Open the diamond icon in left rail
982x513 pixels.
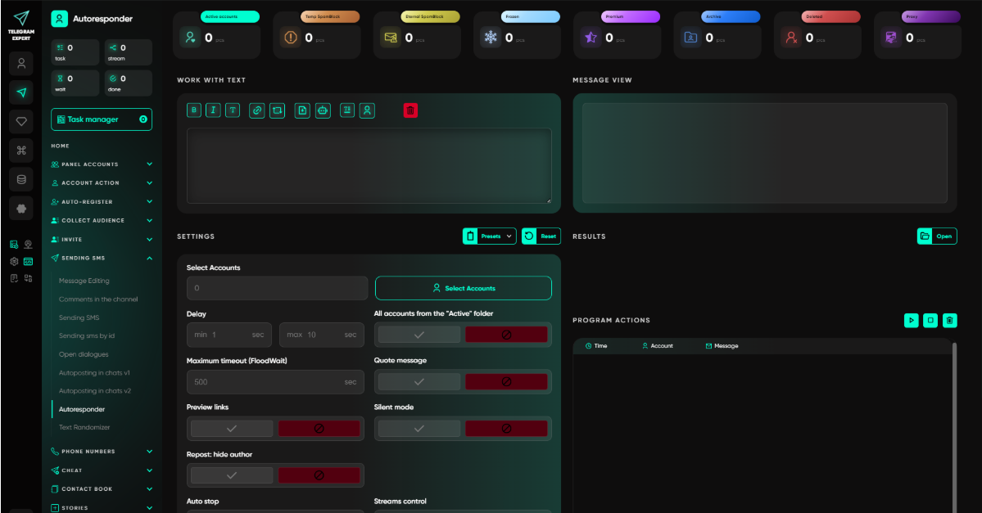(x=21, y=121)
